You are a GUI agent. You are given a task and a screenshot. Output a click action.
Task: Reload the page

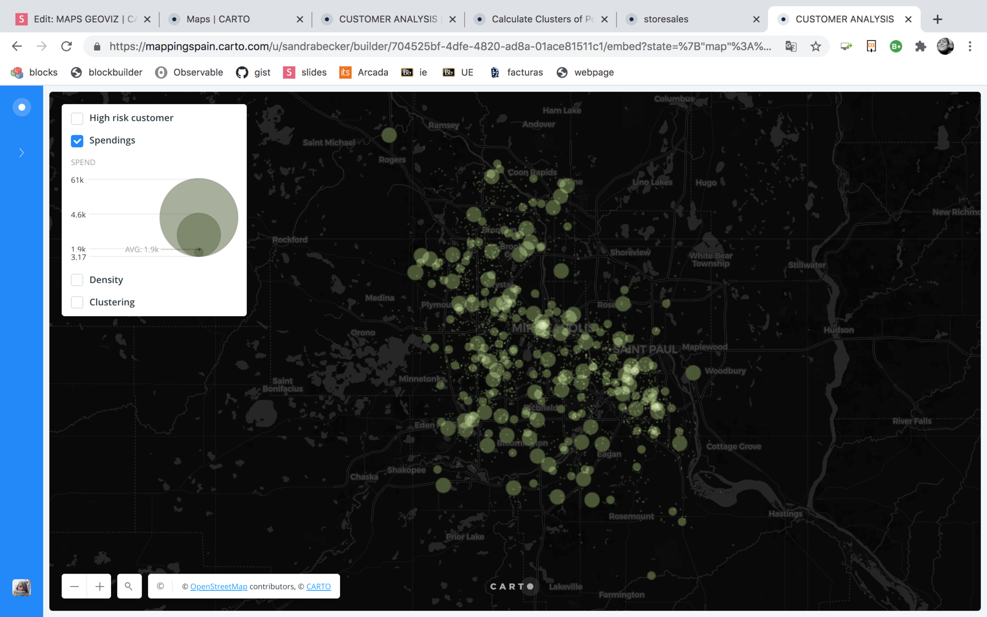tap(67, 46)
